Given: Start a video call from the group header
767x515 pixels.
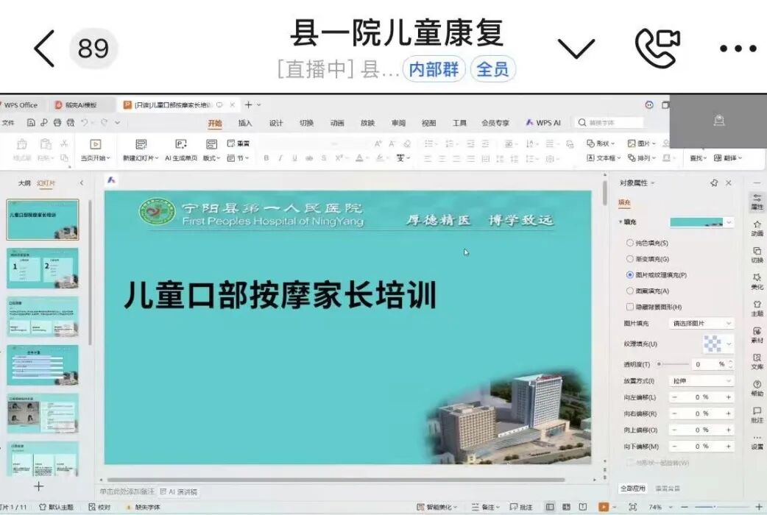Looking at the screenshot, I should (657, 48).
